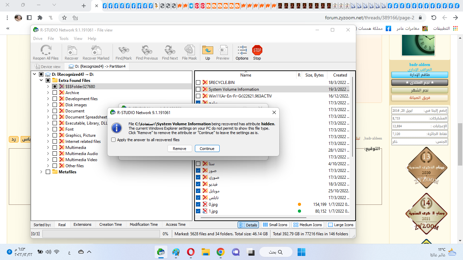Image resolution: width=463 pixels, height=260 pixels.
Task: Switch to Medium Icons view
Action: (307, 225)
